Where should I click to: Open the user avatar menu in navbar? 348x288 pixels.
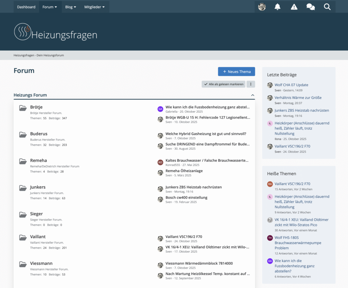pyautogui.click(x=262, y=7)
